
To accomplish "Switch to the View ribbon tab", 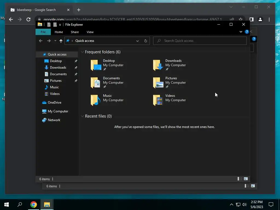I will pos(90,32).
